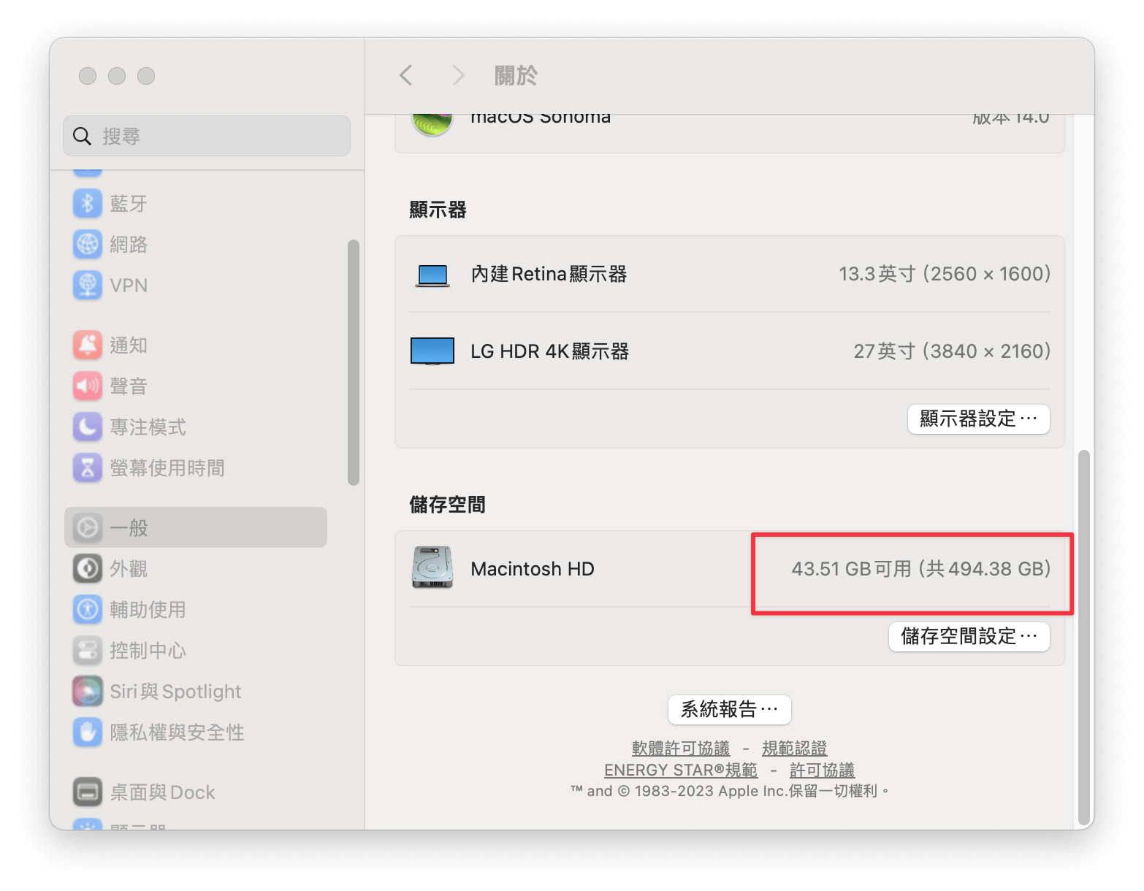Image resolution: width=1144 pixels, height=891 pixels.
Task: Click the General gear icon
Action: 88,527
